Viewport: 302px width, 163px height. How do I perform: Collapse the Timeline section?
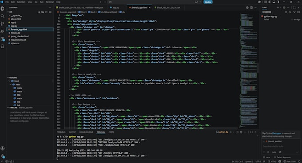pyautogui.click(x=8, y=108)
